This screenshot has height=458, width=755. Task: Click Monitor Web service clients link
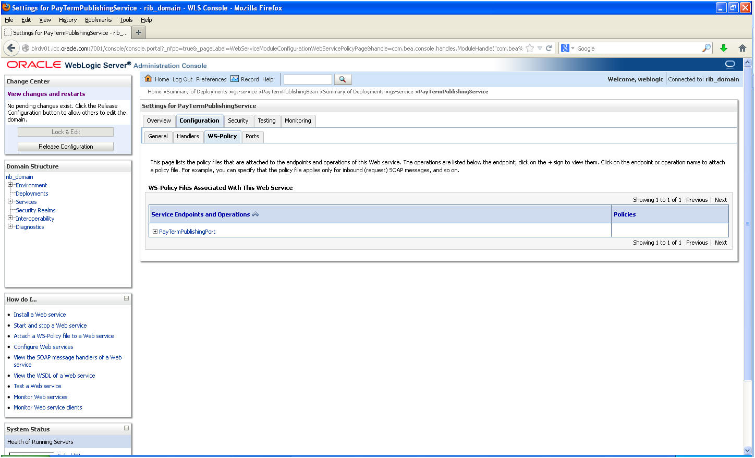48,407
